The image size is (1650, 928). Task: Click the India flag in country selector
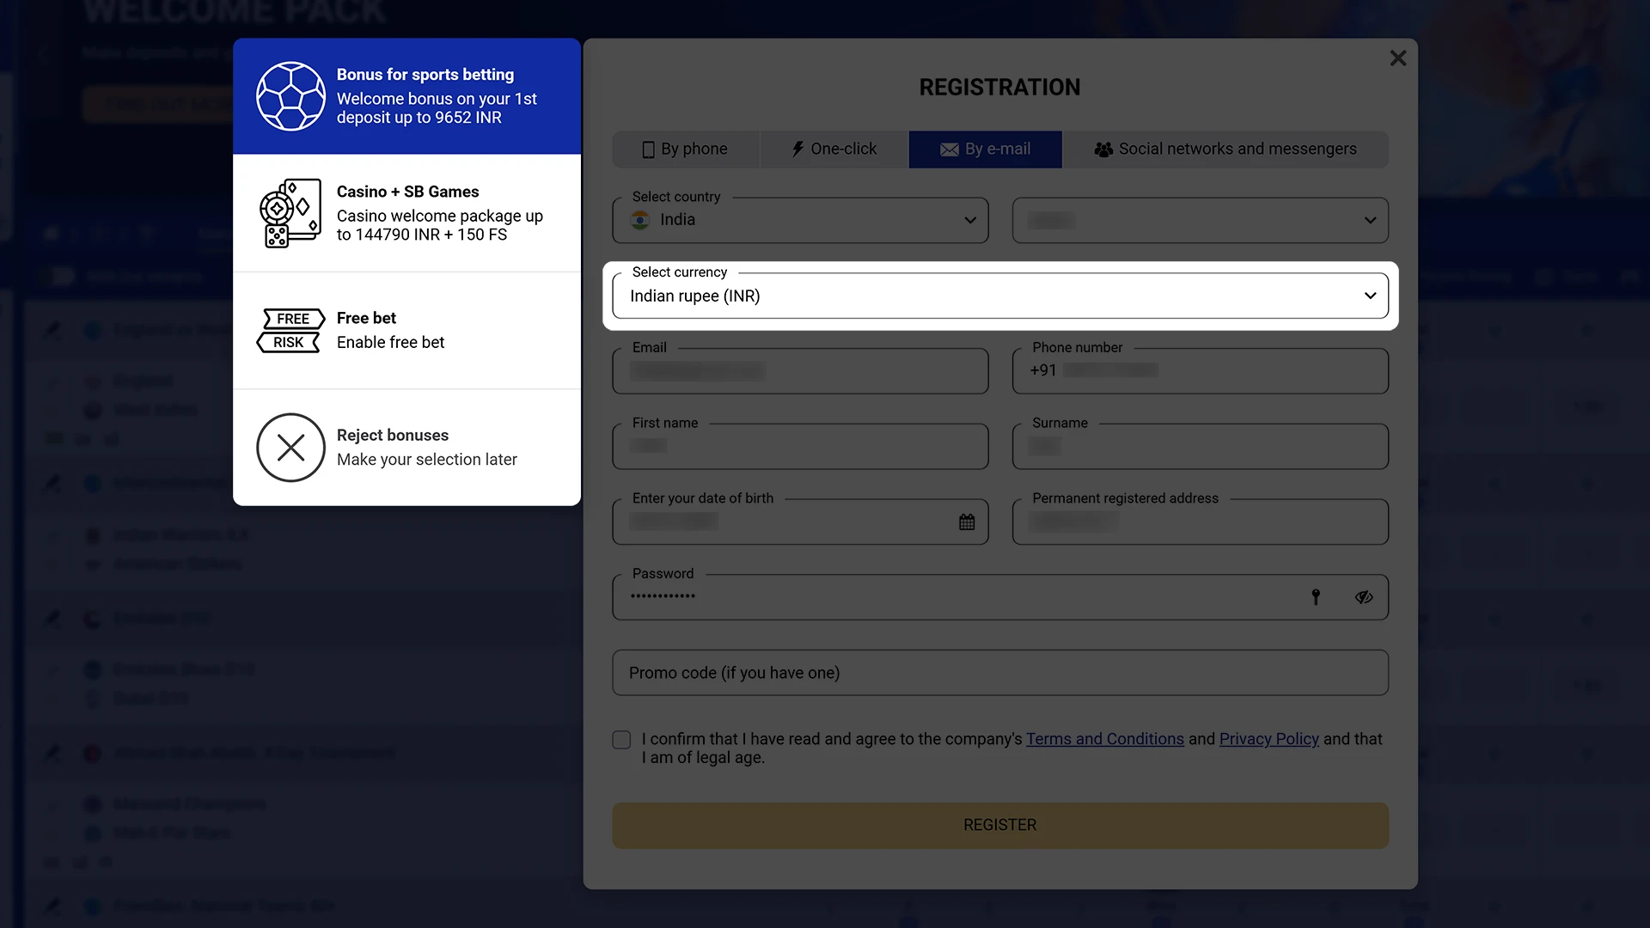[639, 220]
